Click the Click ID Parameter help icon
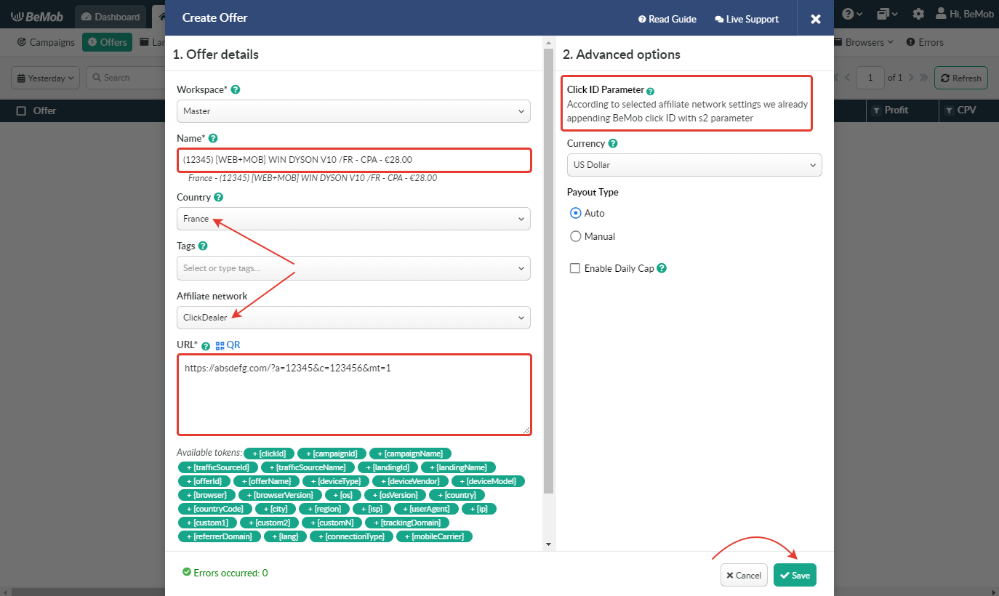 [651, 92]
